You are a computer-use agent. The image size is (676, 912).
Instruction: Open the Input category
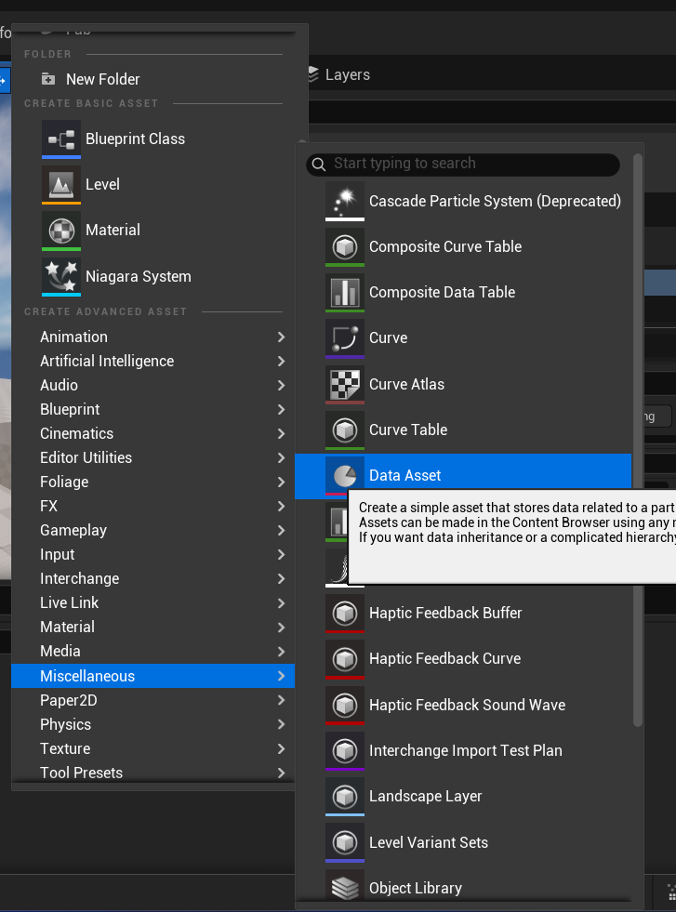click(153, 554)
